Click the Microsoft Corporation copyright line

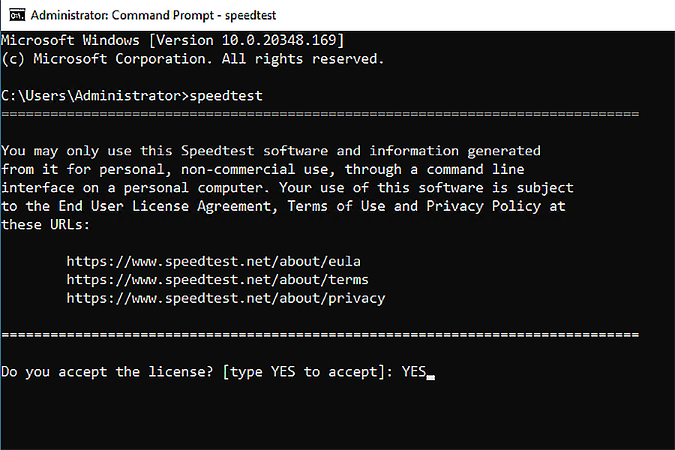(x=192, y=58)
